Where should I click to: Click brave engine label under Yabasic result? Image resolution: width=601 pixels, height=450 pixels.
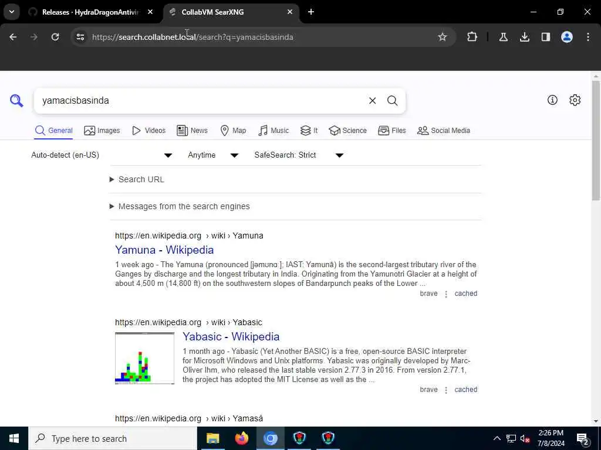(x=428, y=390)
